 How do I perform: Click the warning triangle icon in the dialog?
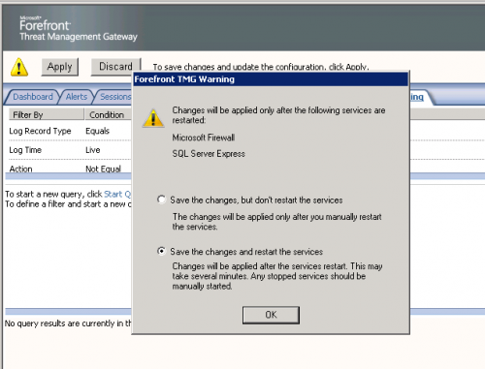click(x=153, y=118)
